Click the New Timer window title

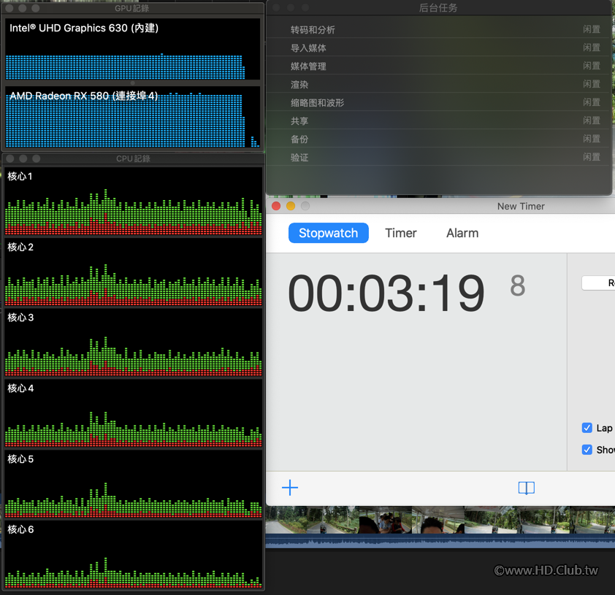point(521,206)
